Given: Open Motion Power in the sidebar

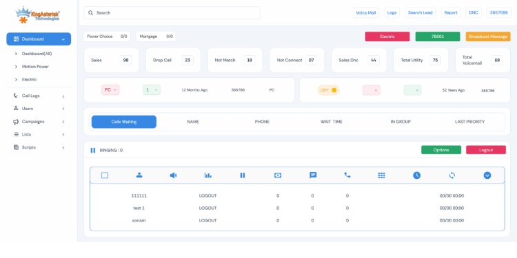Looking at the screenshot, I should (x=35, y=67).
